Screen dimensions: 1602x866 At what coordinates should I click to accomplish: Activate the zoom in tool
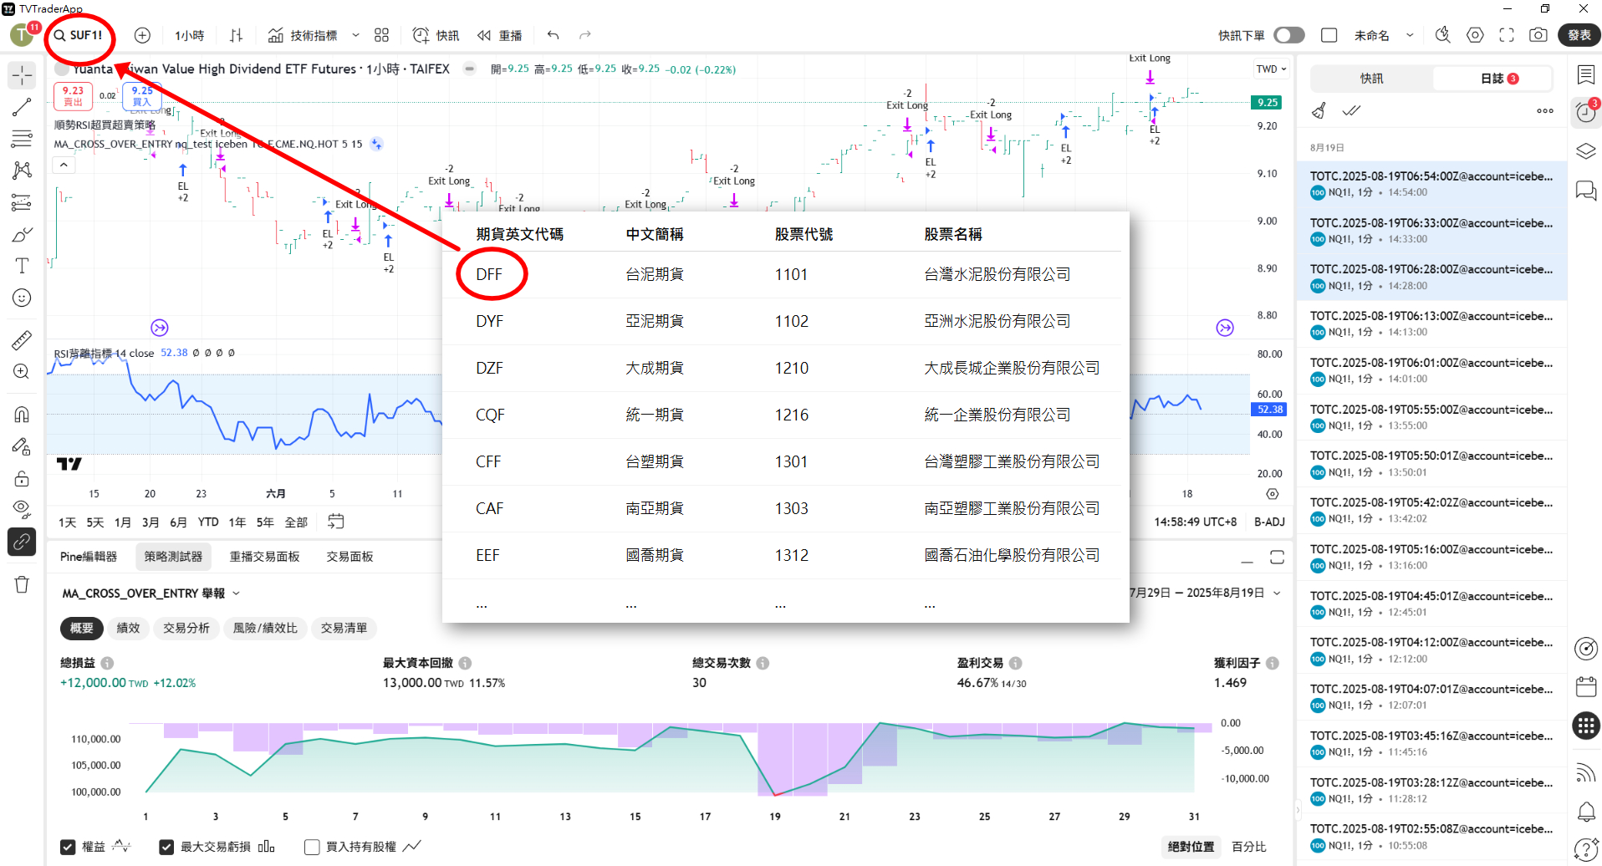(x=23, y=371)
